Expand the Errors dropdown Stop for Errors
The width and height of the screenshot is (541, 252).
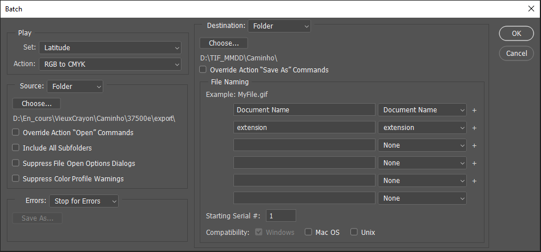[x=83, y=201]
